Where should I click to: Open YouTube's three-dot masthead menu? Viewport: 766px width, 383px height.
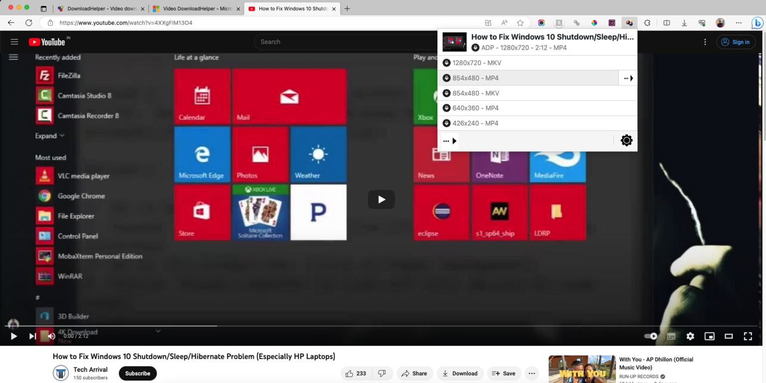705,42
